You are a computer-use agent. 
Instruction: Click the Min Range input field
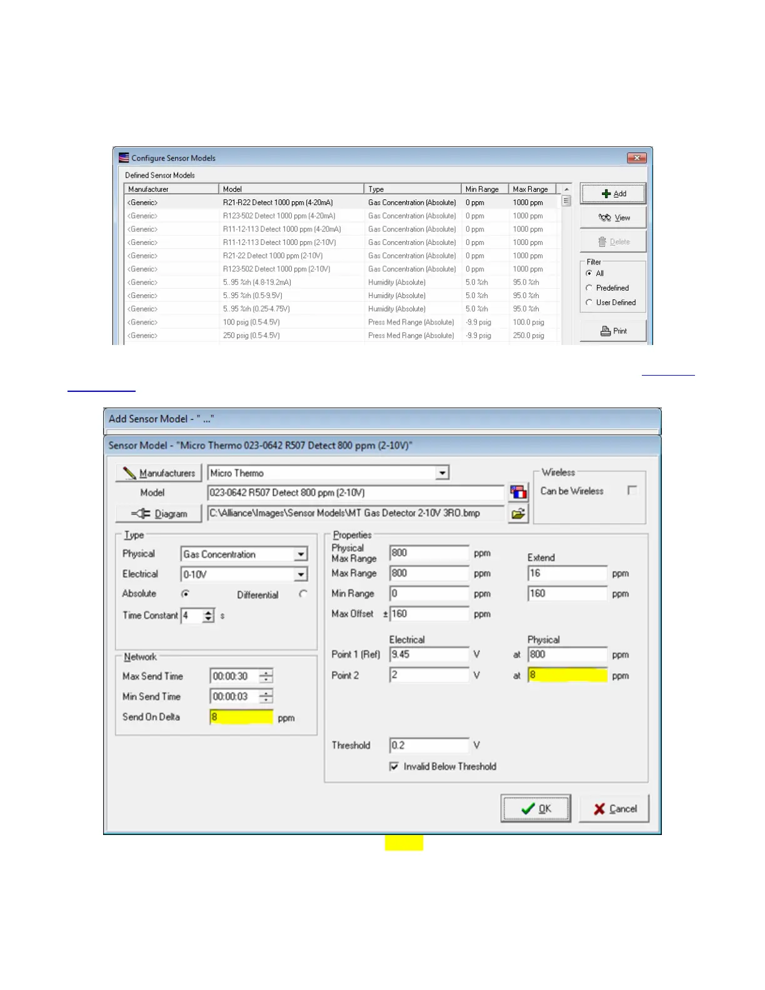429,594
